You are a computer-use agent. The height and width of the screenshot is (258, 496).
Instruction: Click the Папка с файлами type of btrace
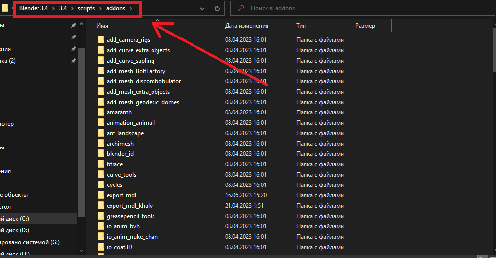click(320, 164)
